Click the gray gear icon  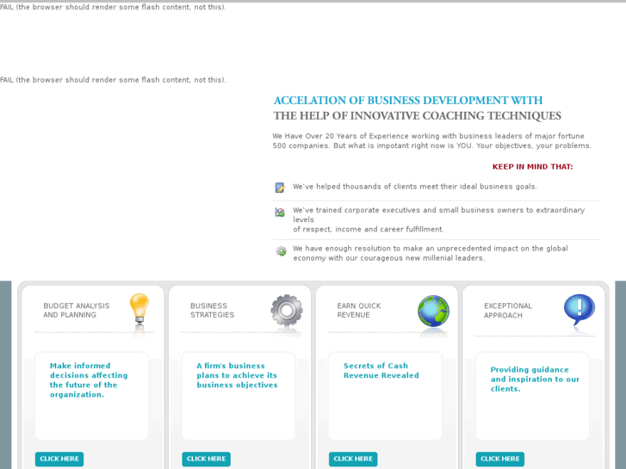(x=287, y=311)
